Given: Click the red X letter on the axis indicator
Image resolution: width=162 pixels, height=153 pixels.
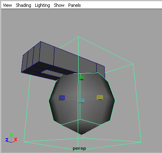Looking at the screenshot, I should (16, 139).
